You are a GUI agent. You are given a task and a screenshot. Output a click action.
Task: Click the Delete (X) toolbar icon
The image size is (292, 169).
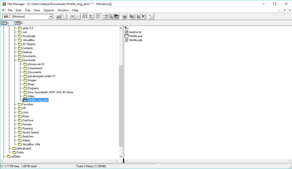143,16
